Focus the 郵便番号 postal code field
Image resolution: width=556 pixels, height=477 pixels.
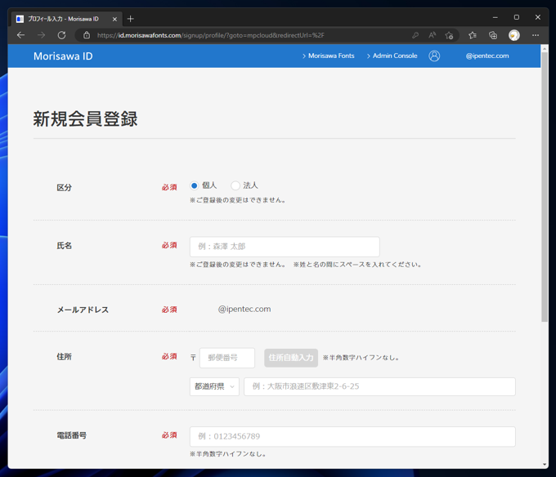[227, 358]
